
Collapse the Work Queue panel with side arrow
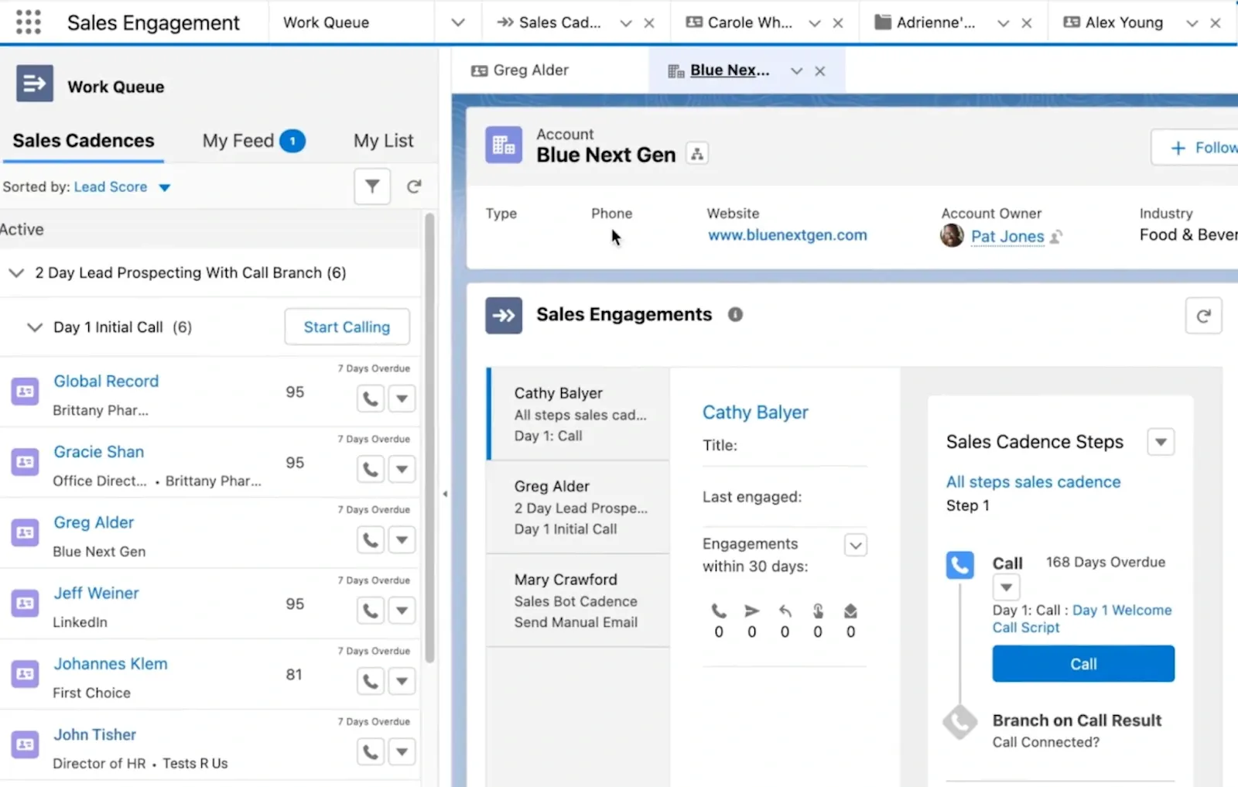pyautogui.click(x=445, y=494)
